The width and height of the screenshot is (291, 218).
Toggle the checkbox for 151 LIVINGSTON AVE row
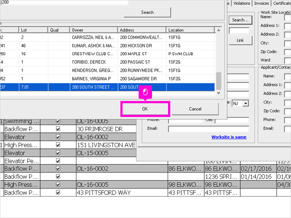tap(58, 145)
